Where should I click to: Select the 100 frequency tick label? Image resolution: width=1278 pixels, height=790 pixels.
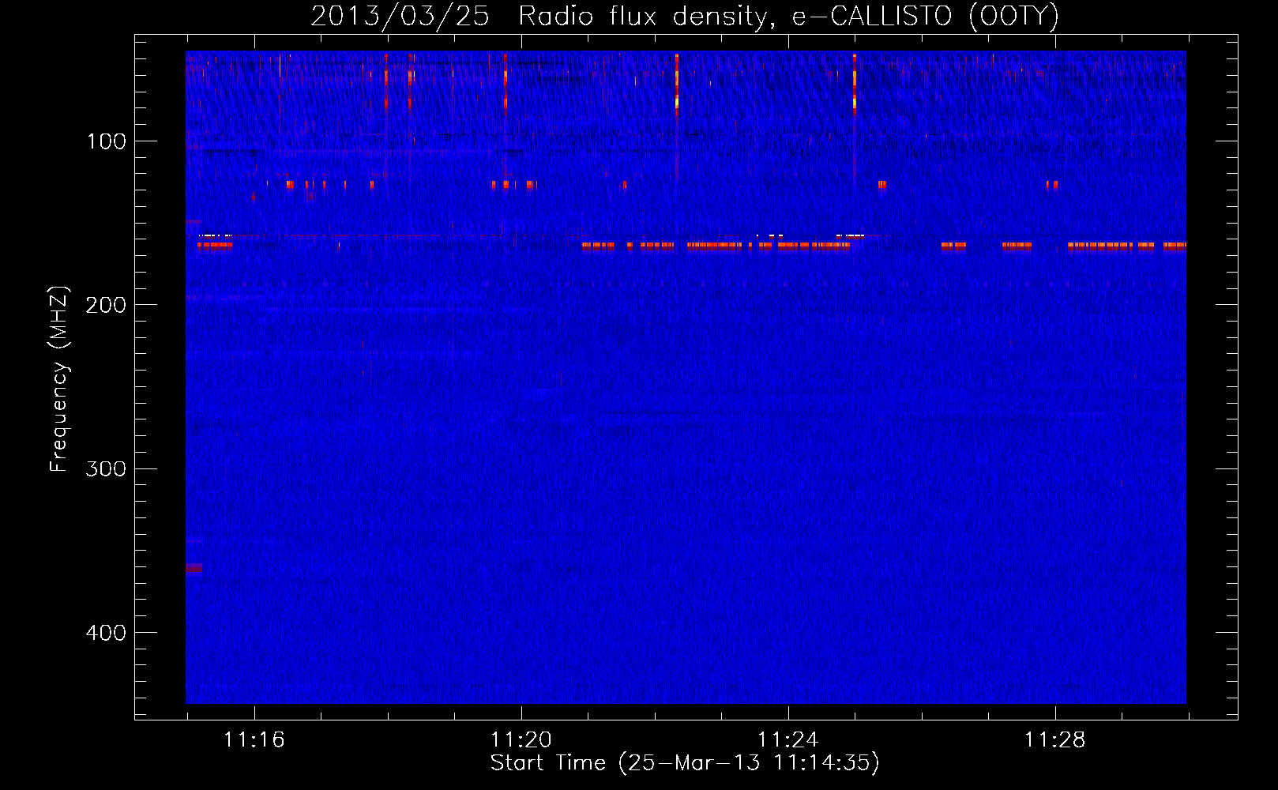[107, 141]
